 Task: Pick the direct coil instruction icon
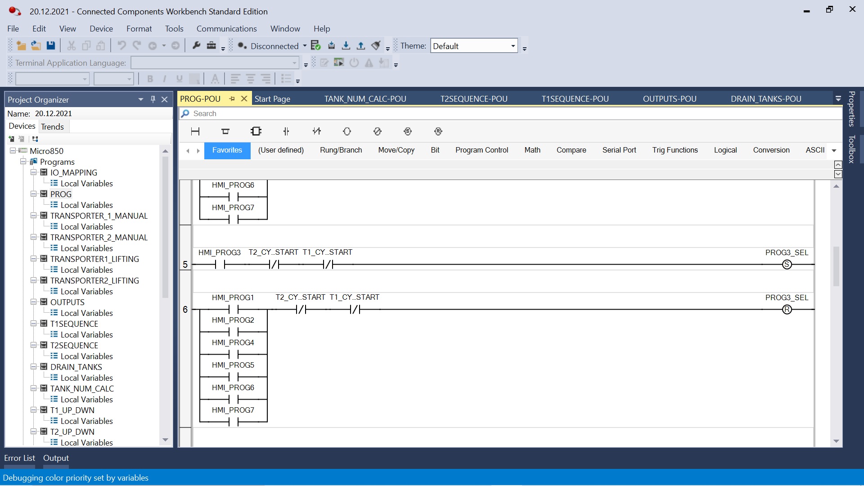point(346,131)
